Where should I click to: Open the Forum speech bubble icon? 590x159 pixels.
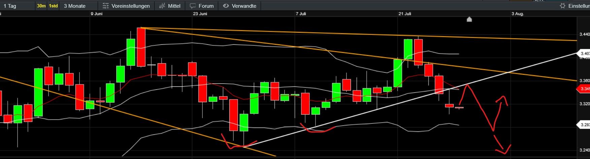click(x=193, y=6)
